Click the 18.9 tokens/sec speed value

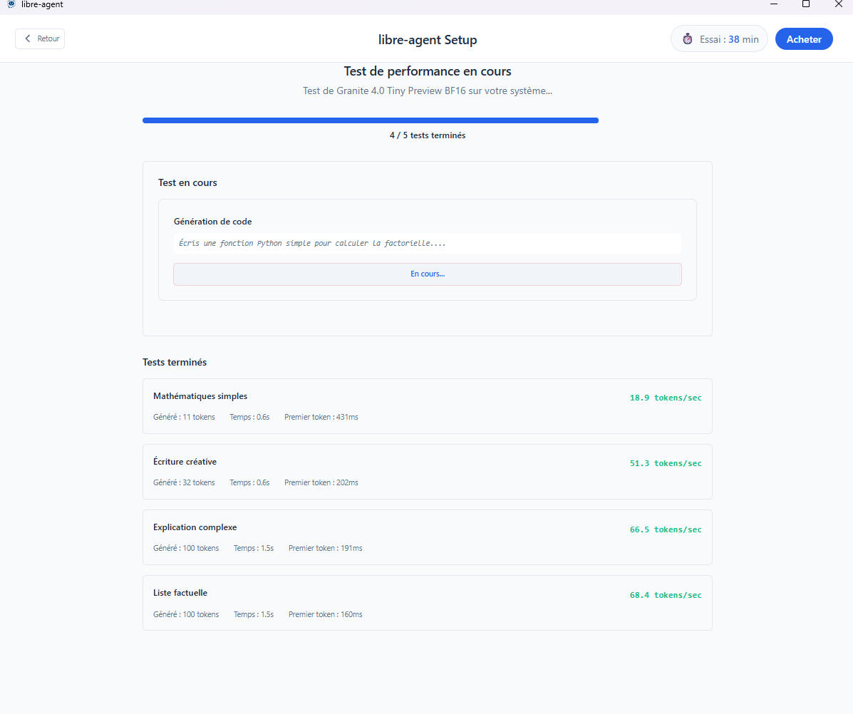point(666,398)
